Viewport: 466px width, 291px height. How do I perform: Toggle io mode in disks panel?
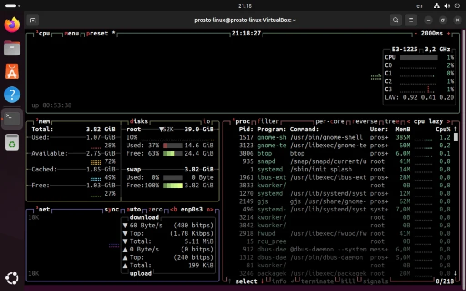tap(206, 121)
